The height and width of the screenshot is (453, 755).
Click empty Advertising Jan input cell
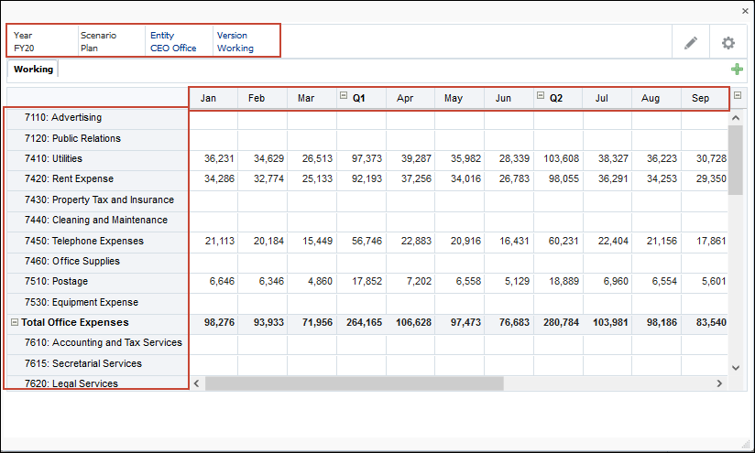tap(213, 118)
